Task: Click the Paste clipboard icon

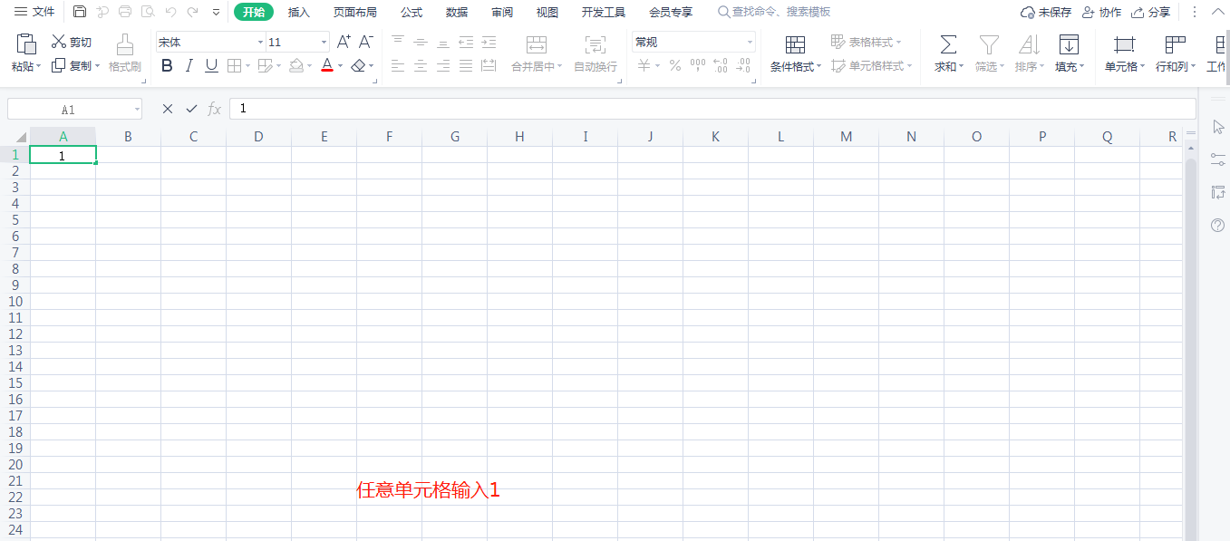Action: click(x=26, y=43)
